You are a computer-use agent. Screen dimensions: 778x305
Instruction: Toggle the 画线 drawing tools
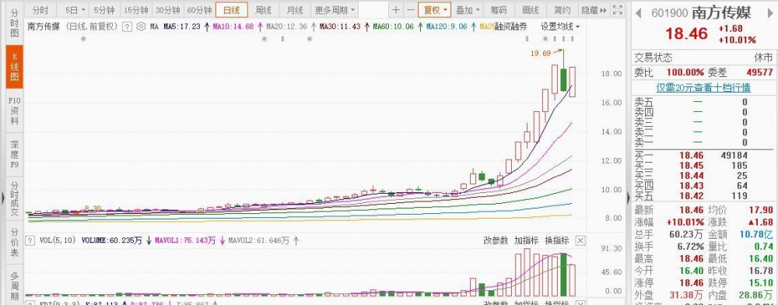click(531, 10)
